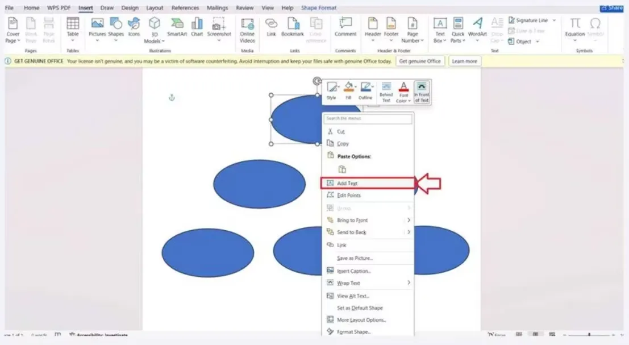
Task: Open shape Fill color in mini toolbar
Action: (348, 91)
